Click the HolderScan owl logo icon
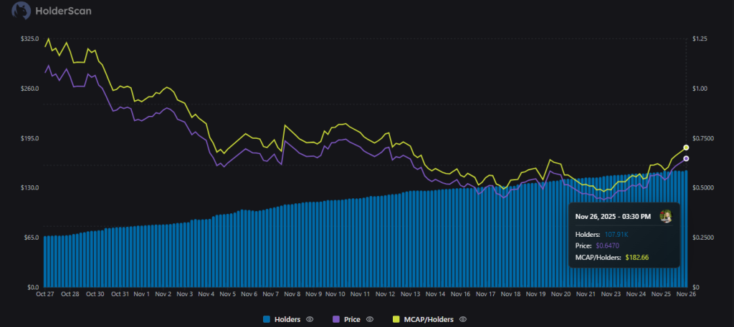This screenshot has height=327, width=734. (21, 11)
